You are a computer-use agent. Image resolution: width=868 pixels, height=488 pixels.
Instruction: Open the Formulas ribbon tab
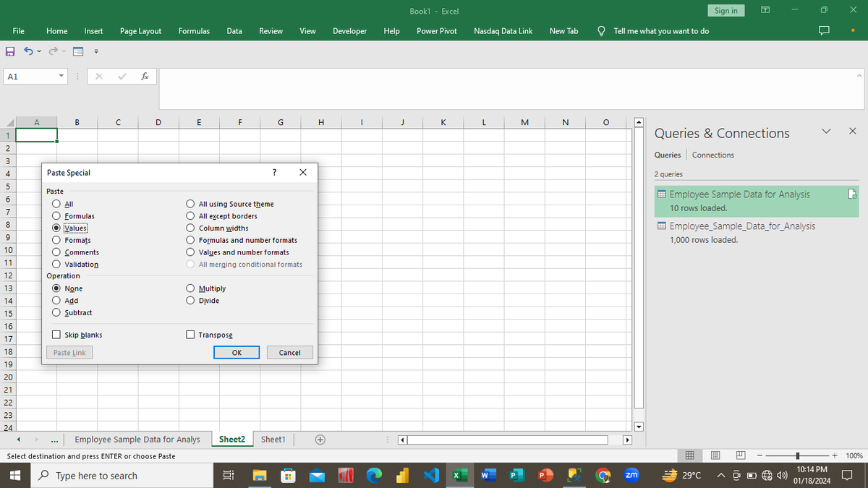pos(194,31)
